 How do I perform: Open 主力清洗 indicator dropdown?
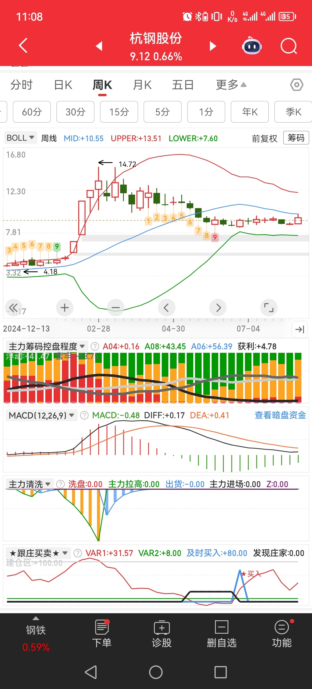(x=30, y=484)
